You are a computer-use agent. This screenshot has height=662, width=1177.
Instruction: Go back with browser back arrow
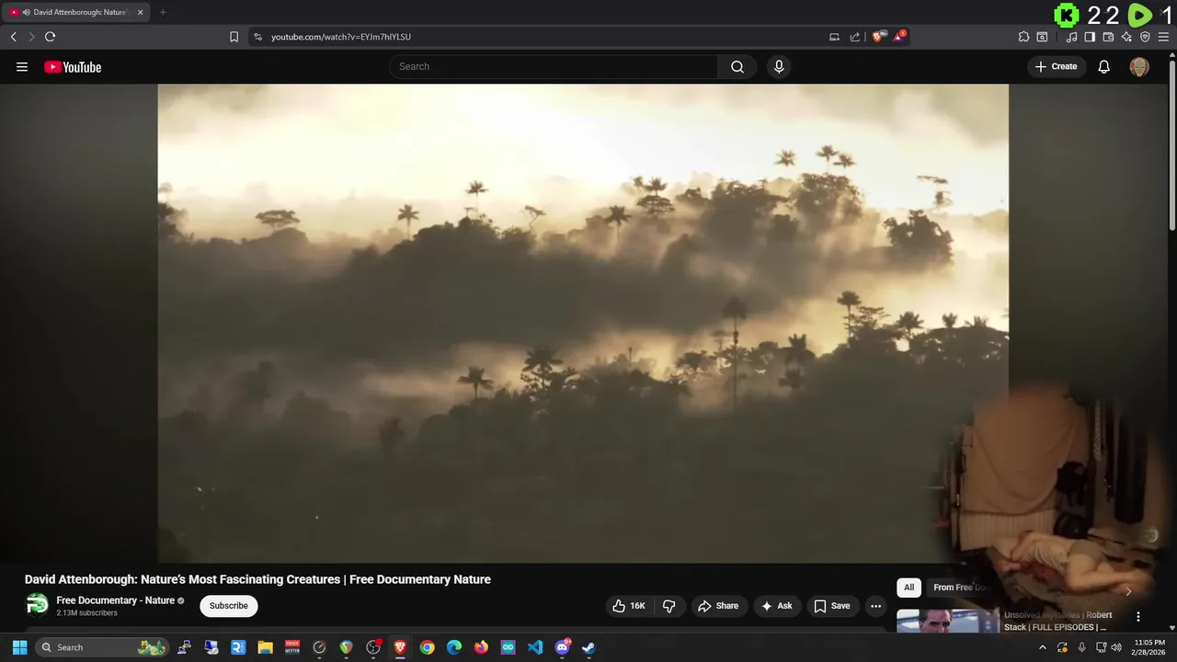[13, 37]
